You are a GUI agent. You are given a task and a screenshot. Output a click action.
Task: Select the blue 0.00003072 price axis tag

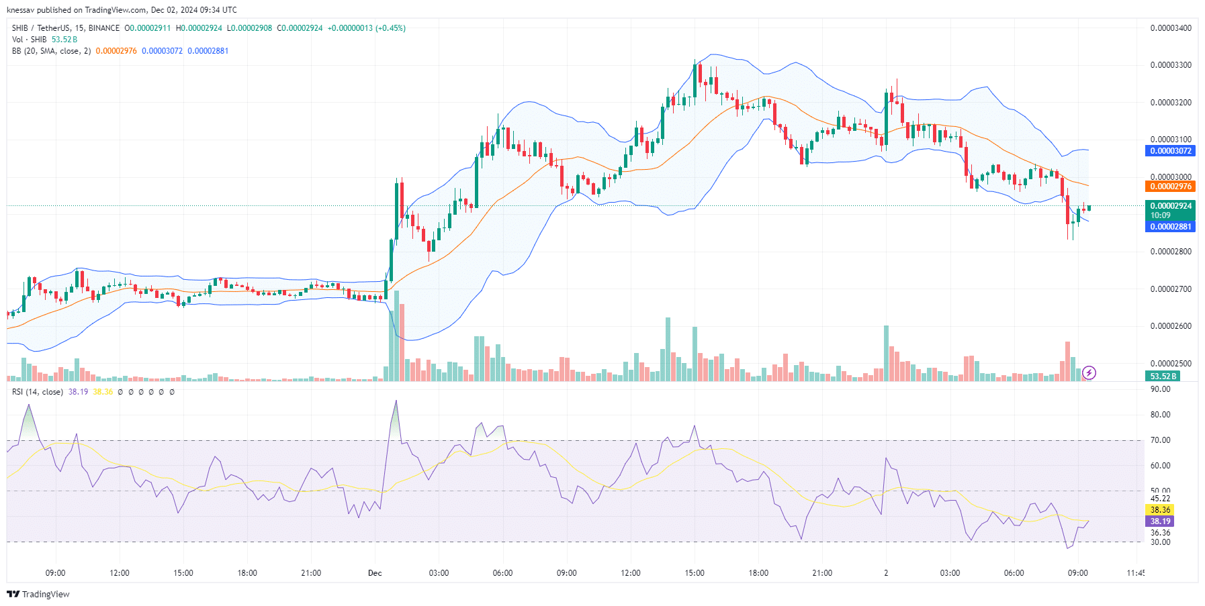pyautogui.click(x=1170, y=151)
